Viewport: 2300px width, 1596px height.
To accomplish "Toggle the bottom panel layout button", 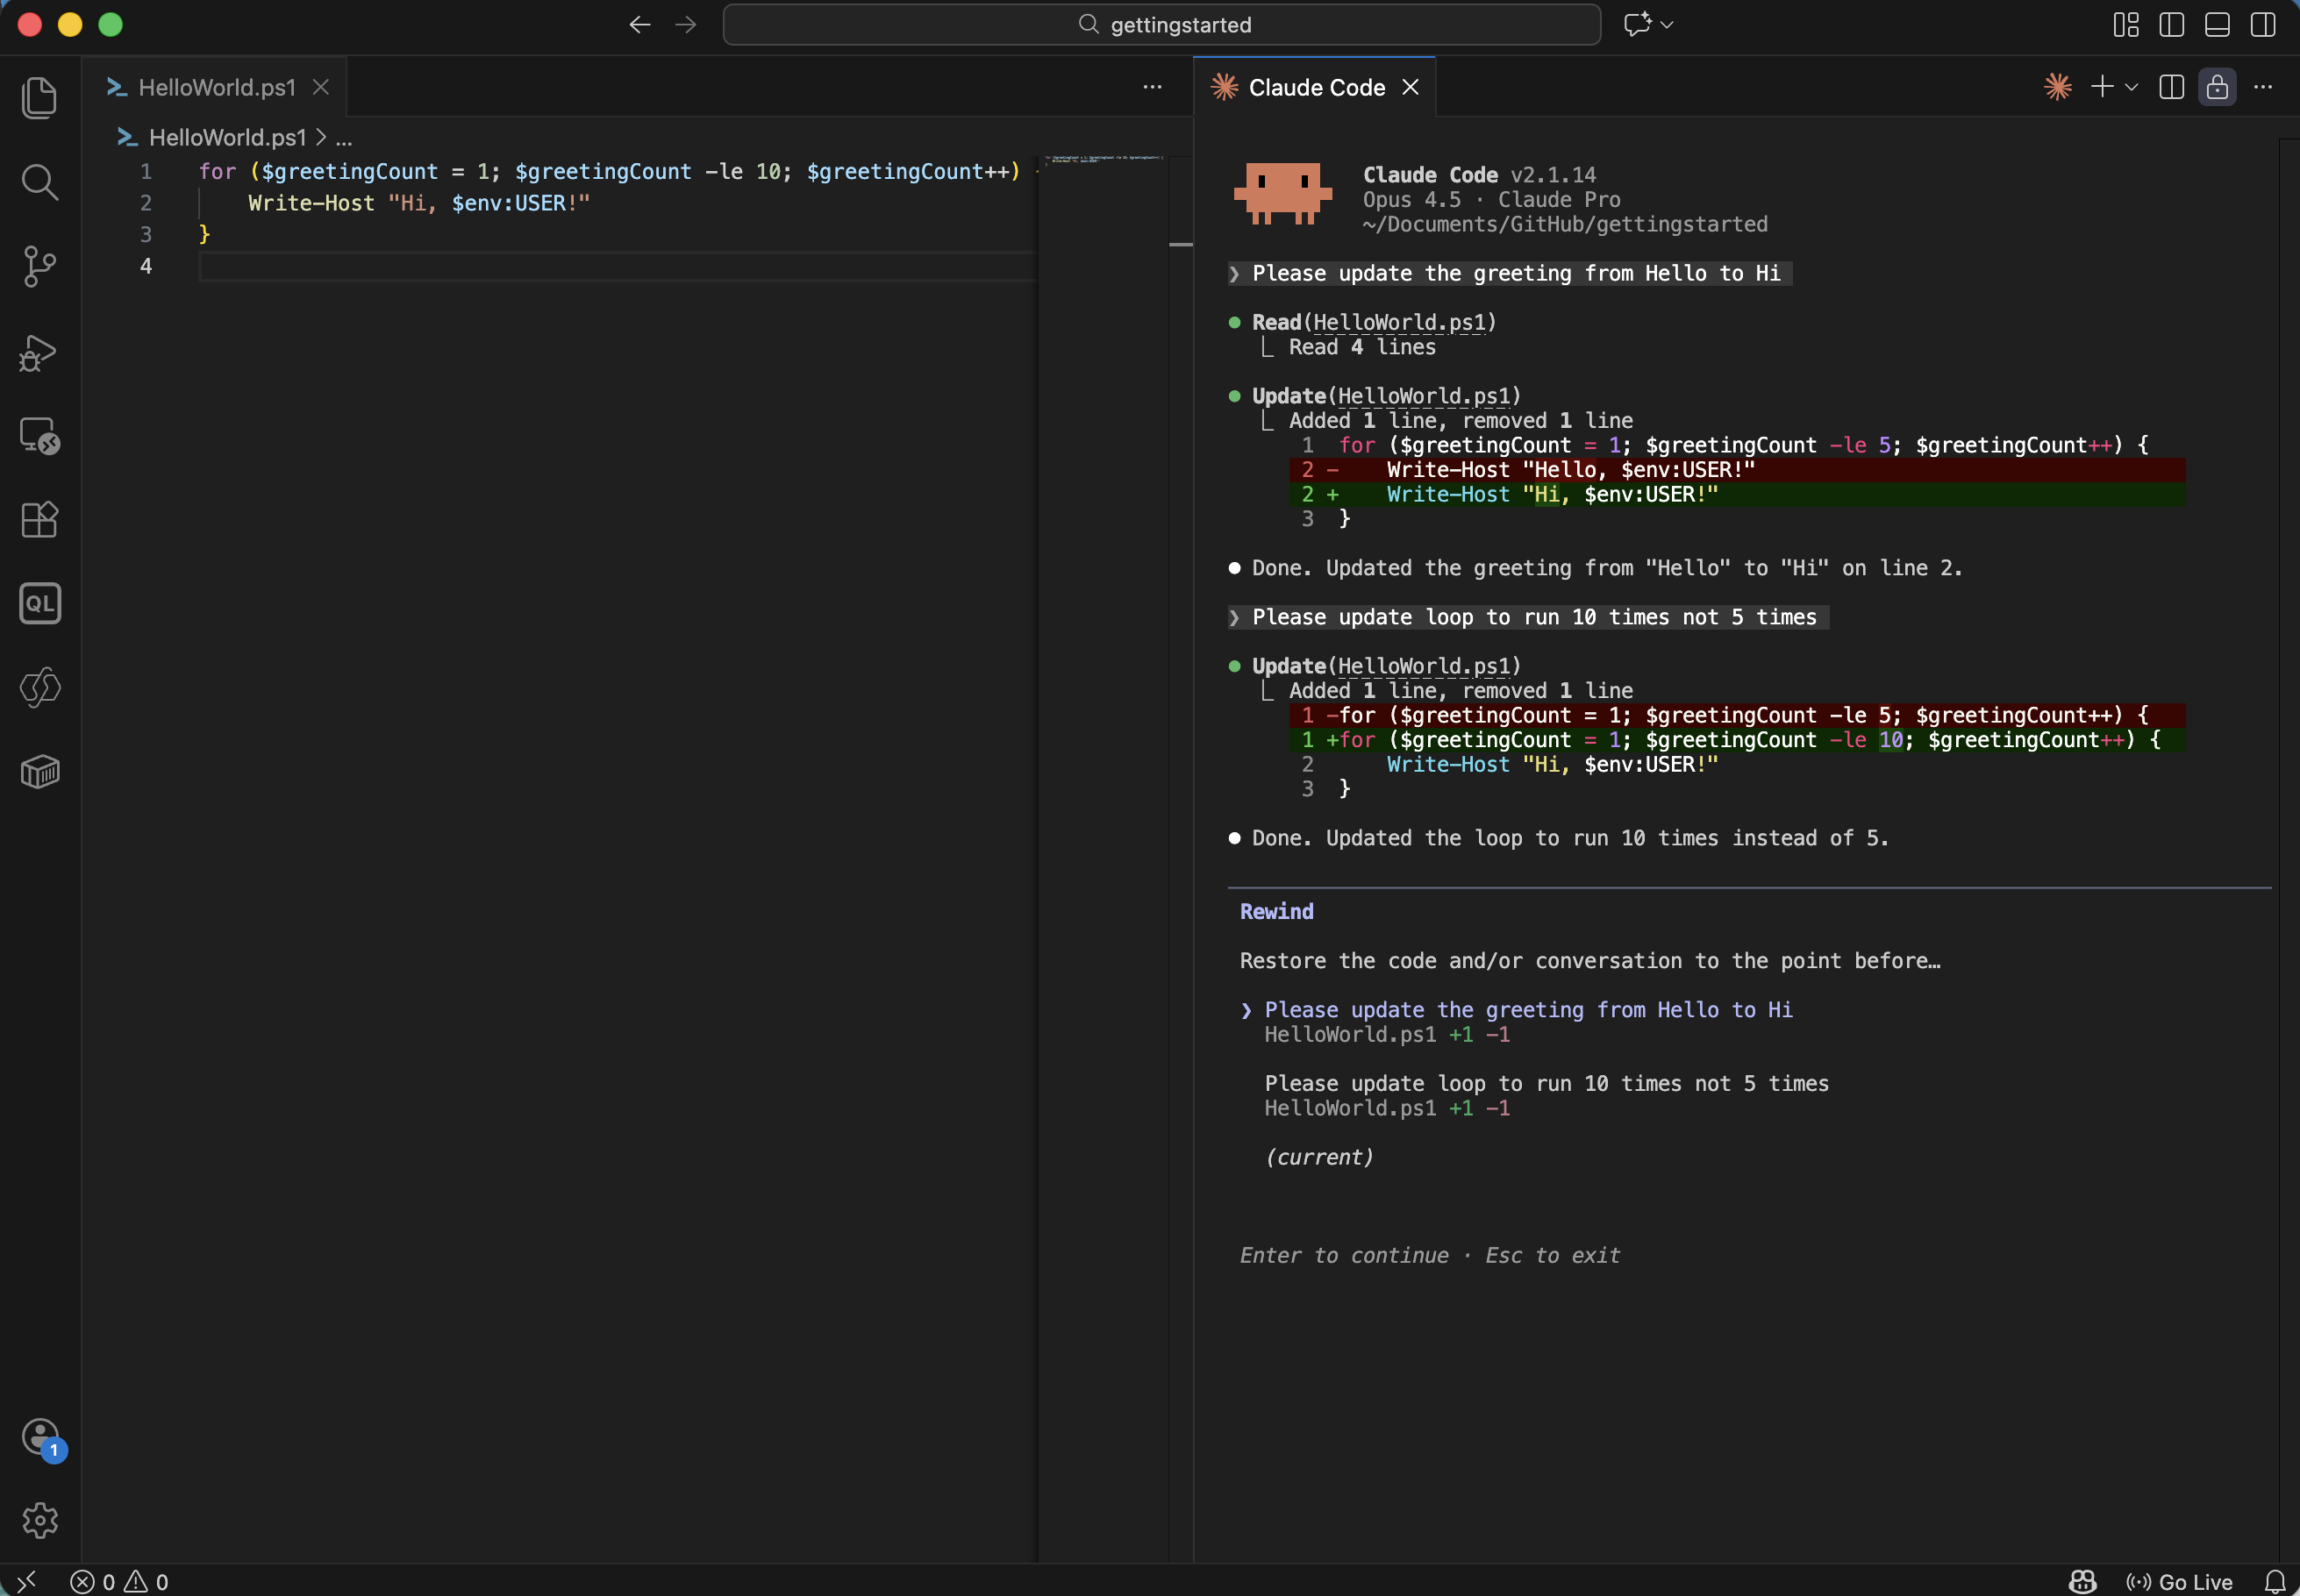I will coord(2217,24).
